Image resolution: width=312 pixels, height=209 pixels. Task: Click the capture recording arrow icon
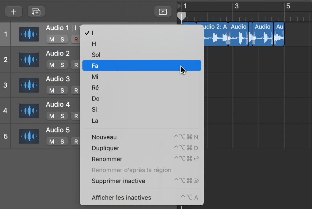pos(163,11)
